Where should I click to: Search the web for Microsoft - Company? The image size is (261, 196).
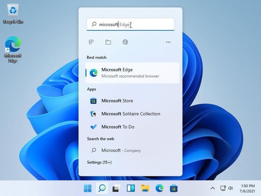pos(132,150)
